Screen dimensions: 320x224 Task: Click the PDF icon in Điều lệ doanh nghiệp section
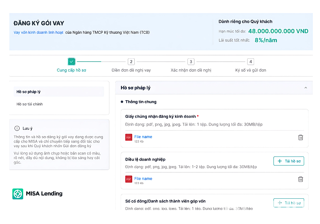point(128,179)
